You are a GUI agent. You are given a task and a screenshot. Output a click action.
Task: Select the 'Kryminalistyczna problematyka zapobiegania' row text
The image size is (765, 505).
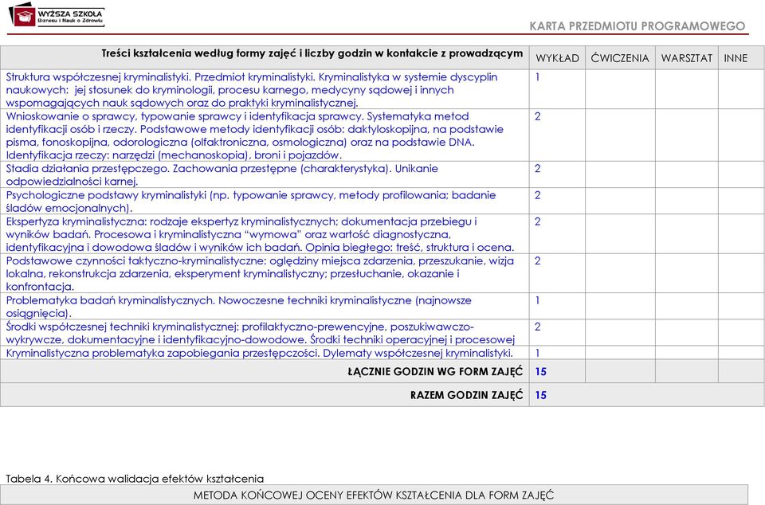point(260,353)
